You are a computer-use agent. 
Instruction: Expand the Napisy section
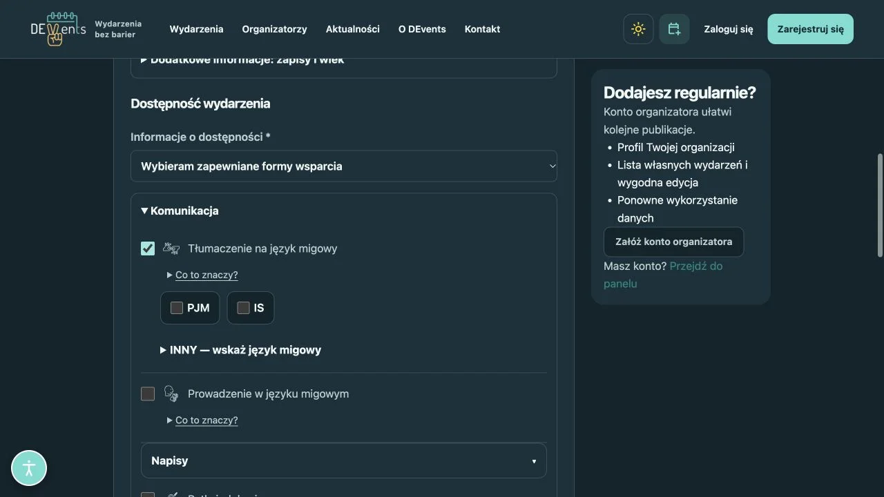tap(344, 460)
